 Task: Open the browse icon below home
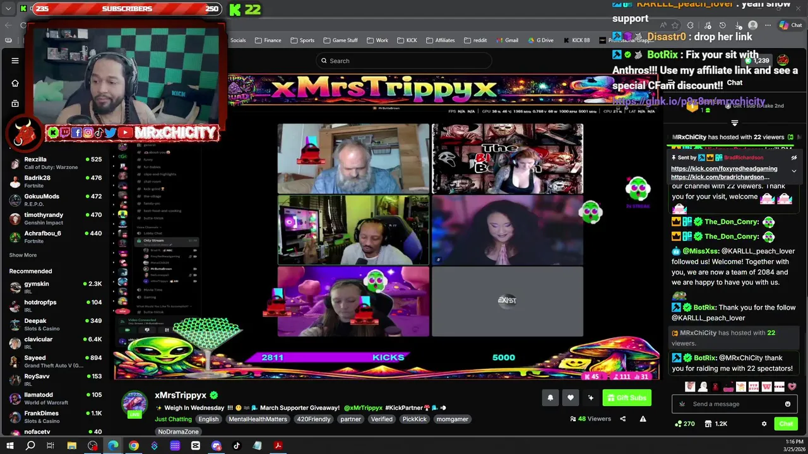pyautogui.click(x=15, y=103)
